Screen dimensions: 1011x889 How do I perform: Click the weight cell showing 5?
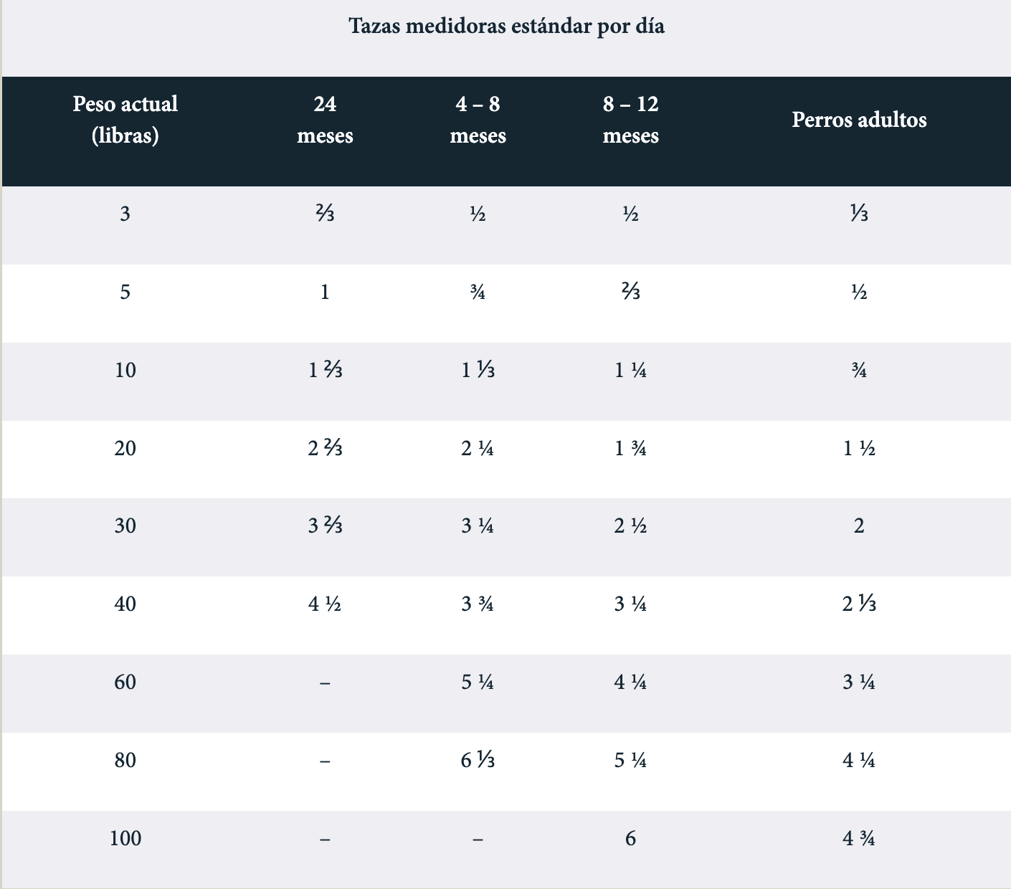tap(125, 292)
